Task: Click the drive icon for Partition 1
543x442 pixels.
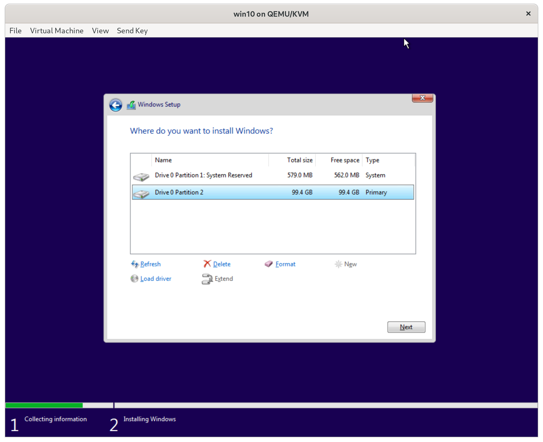Action: (141, 177)
